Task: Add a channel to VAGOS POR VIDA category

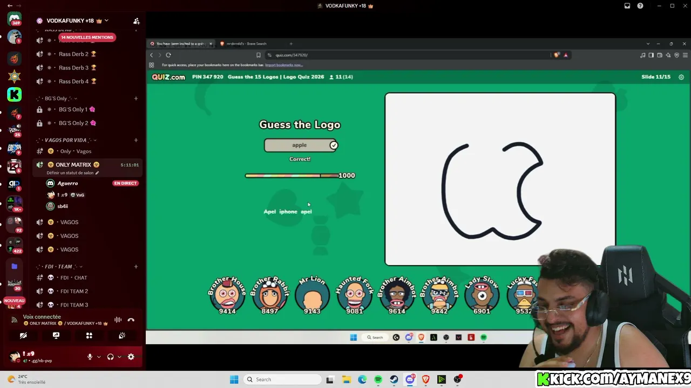Action: click(x=136, y=140)
